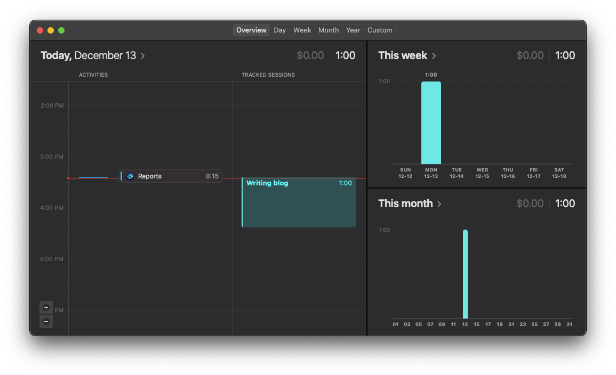
Task: Click This month's 1:00 total time
Action: 565,203
